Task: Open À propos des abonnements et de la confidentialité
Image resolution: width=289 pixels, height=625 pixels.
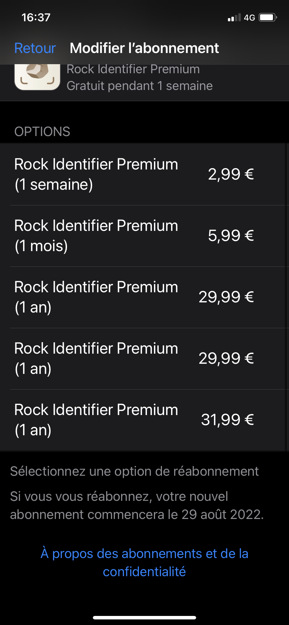Action: (144, 562)
